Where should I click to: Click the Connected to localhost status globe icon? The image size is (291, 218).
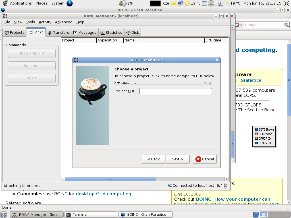coord(170,186)
